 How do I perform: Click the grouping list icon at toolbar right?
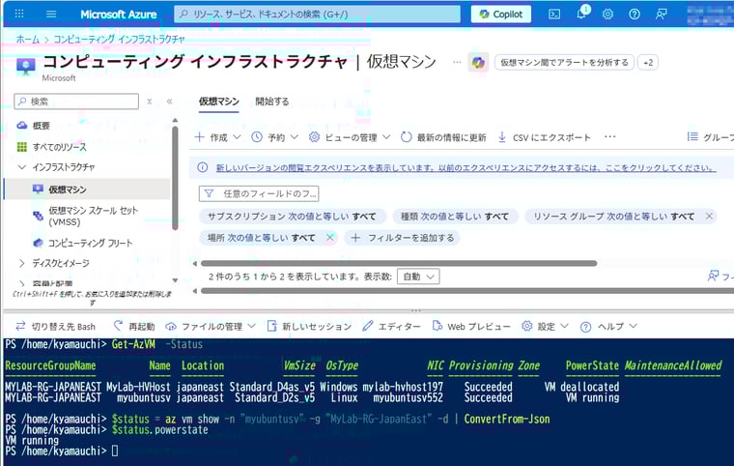tap(692, 137)
